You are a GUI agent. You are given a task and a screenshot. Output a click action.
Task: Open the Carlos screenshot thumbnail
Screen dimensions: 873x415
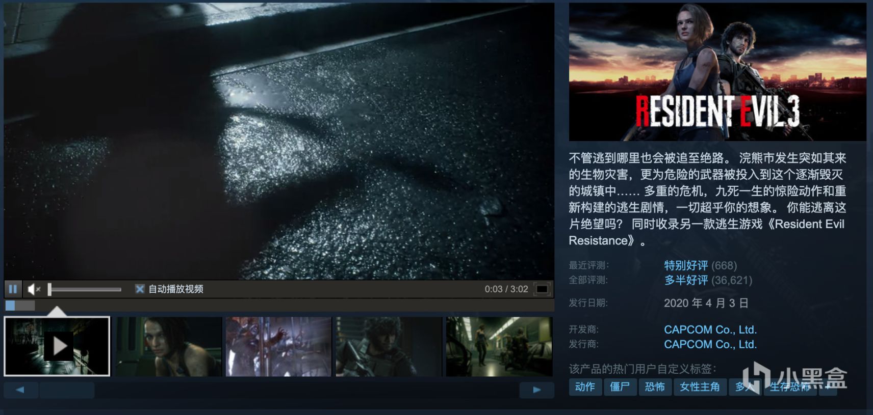(x=389, y=346)
